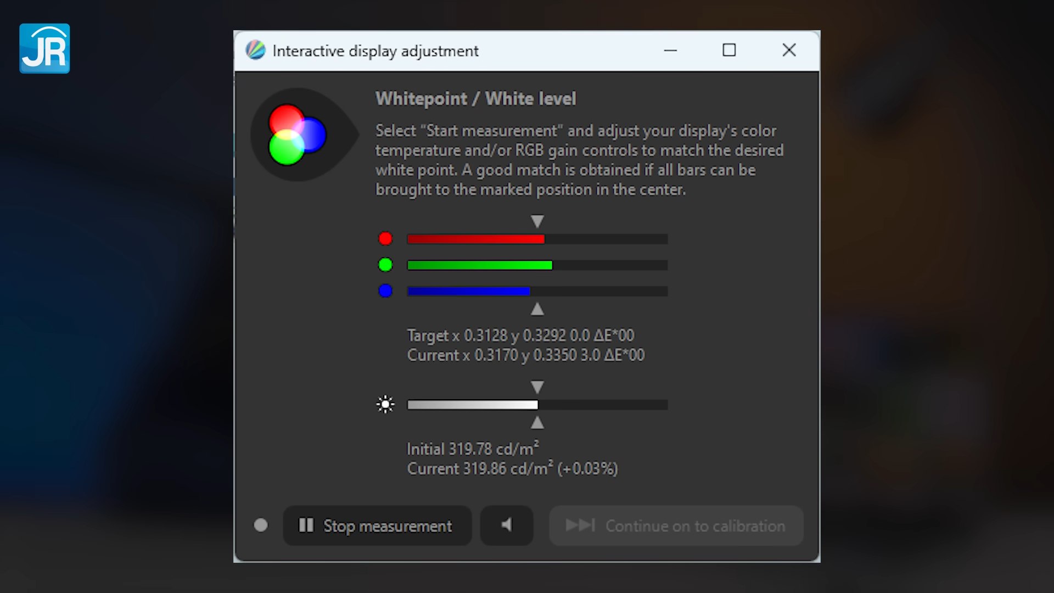Click the blue channel dot indicator
Image resolution: width=1054 pixels, height=593 pixels.
coord(385,291)
